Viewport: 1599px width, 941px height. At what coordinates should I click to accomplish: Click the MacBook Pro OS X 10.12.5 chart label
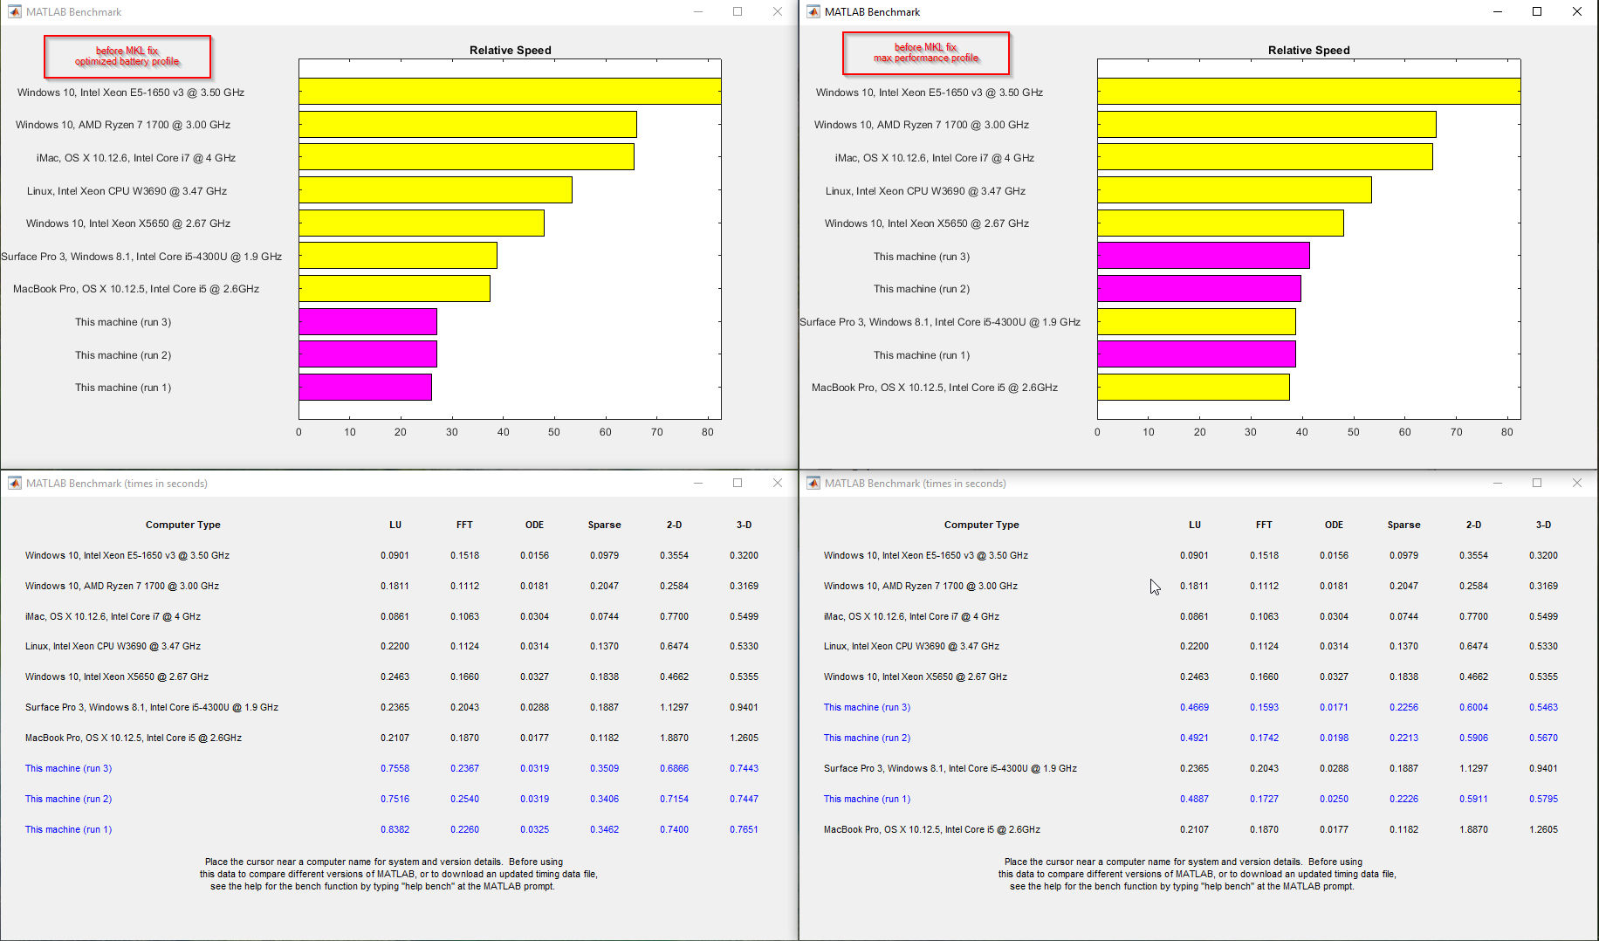pos(137,288)
